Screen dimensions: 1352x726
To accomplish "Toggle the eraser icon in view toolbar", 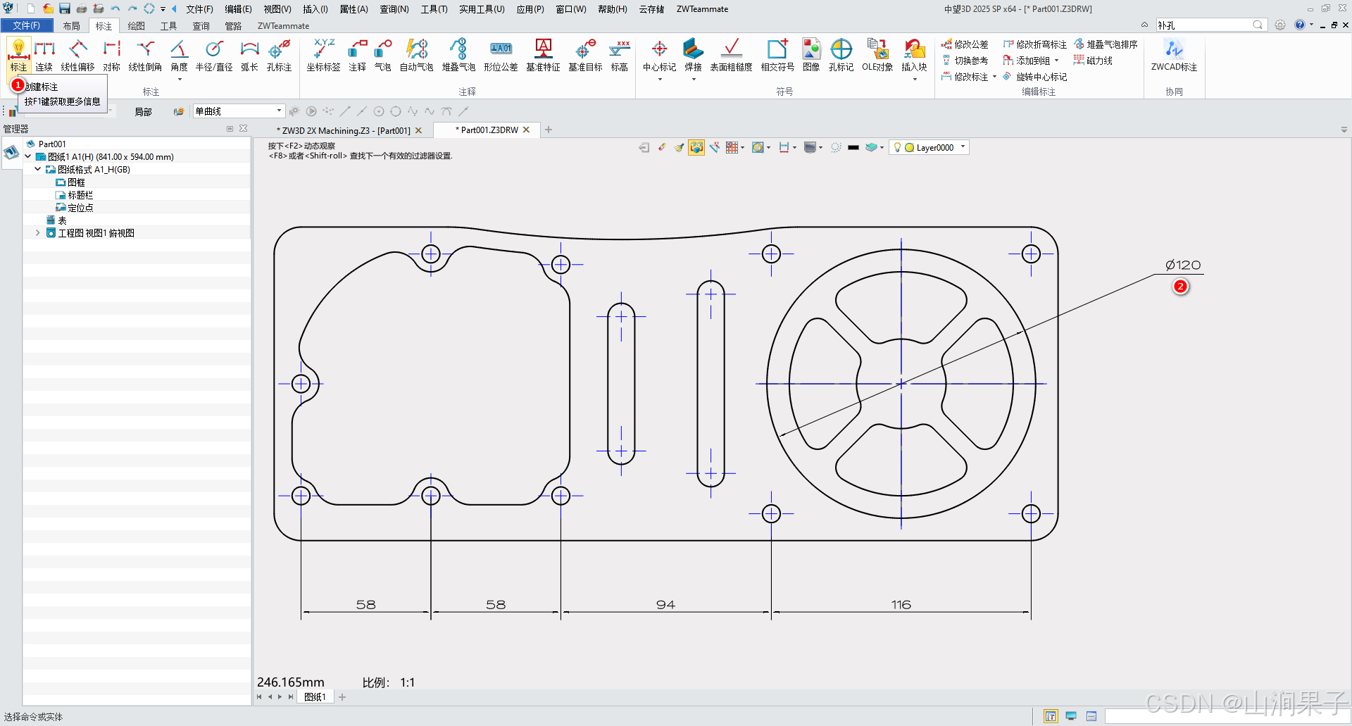I will click(x=661, y=147).
